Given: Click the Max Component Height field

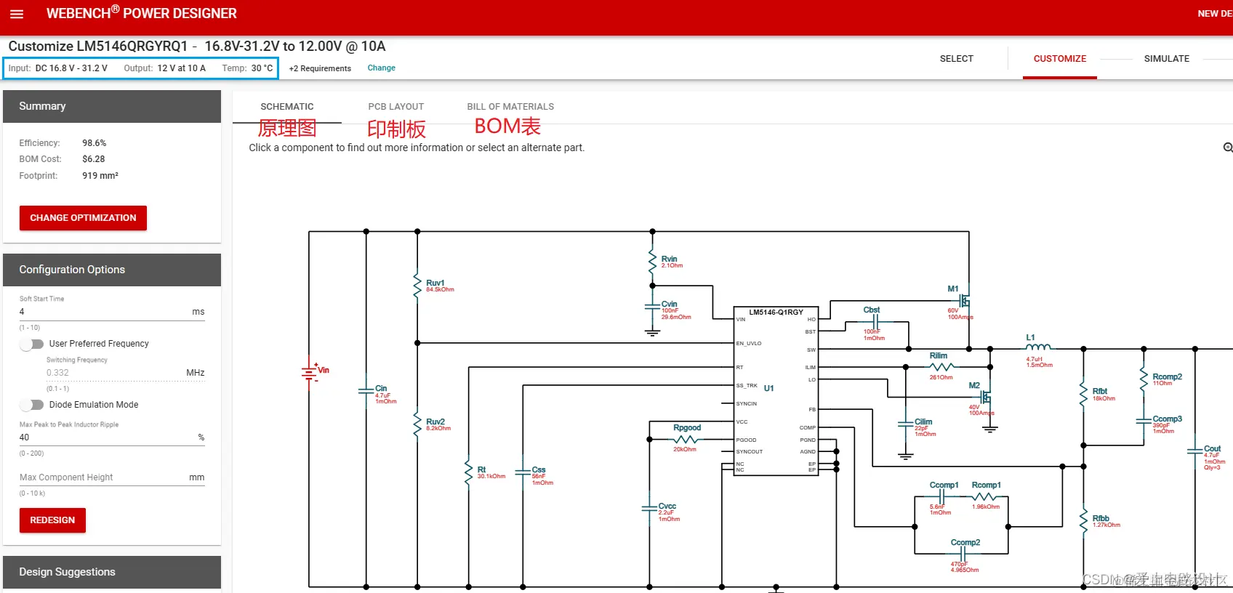Looking at the screenshot, I should pyautogui.click(x=112, y=477).
